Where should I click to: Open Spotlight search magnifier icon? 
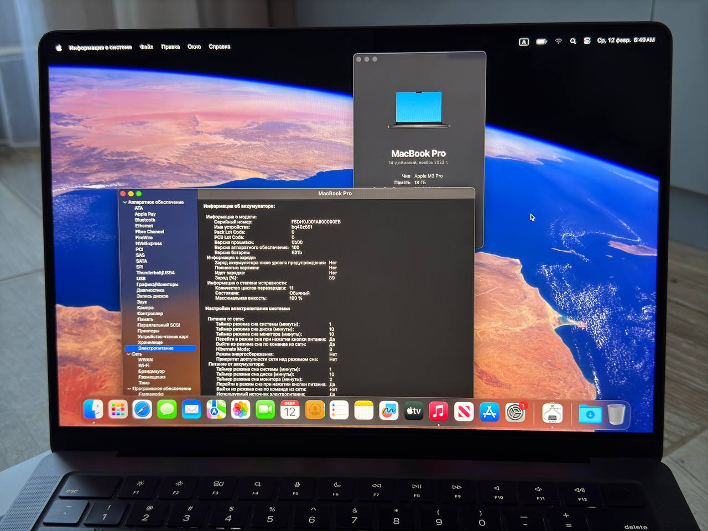573,41
